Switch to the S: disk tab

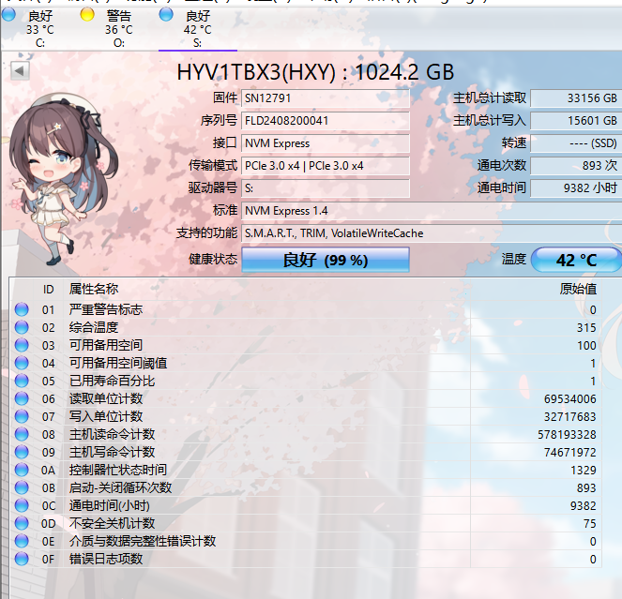point(198,29)
